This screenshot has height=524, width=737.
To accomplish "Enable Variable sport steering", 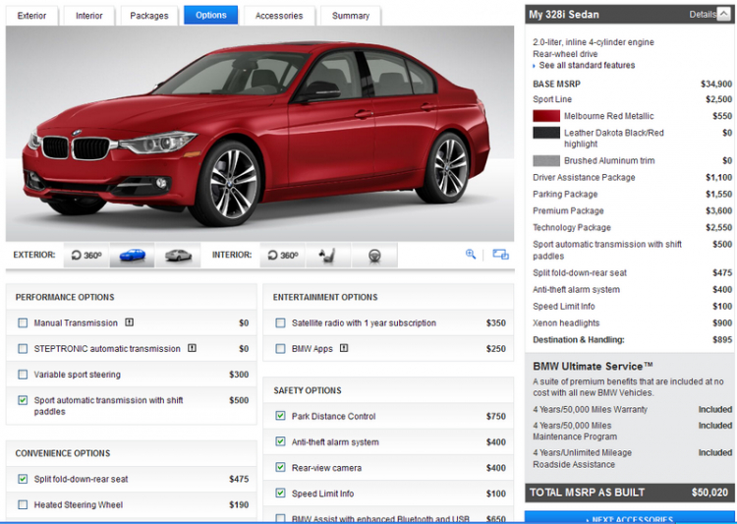I will (23, 375).
